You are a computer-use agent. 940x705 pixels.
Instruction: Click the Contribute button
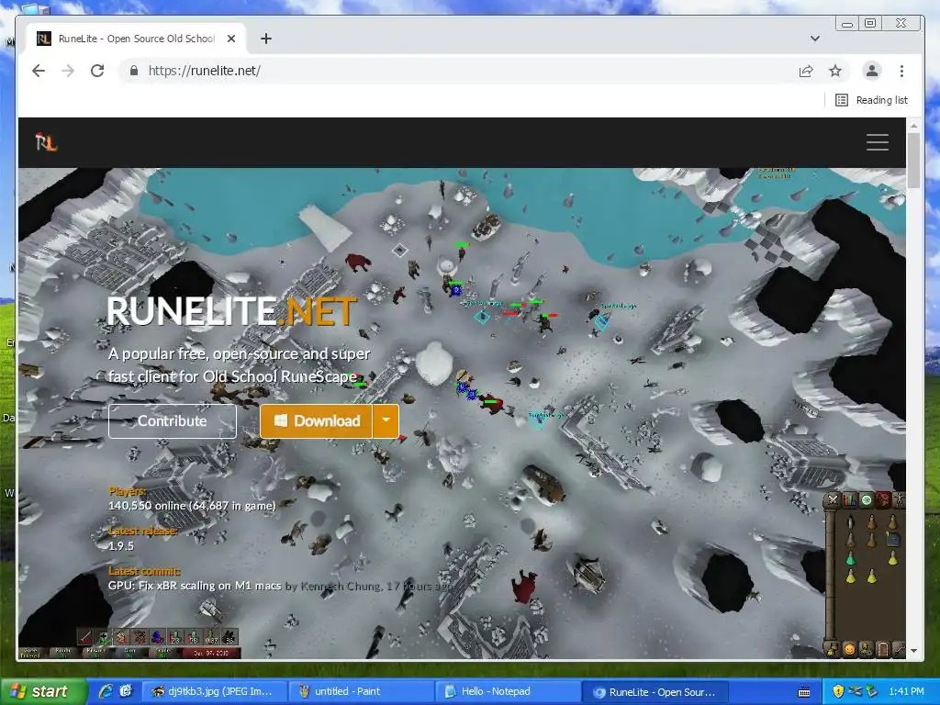[x=173, y=420]
